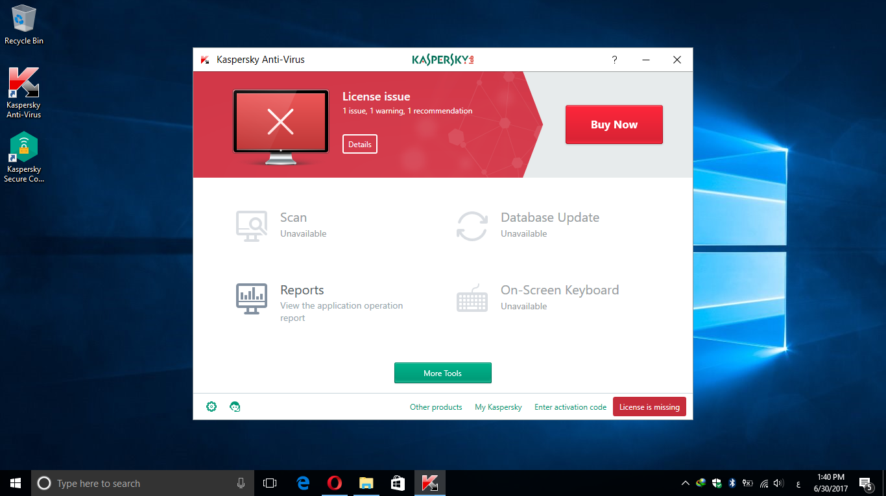The image size is (886, 496).
Task: Click the Internet Download Manager tray icon
Action: 701,483
